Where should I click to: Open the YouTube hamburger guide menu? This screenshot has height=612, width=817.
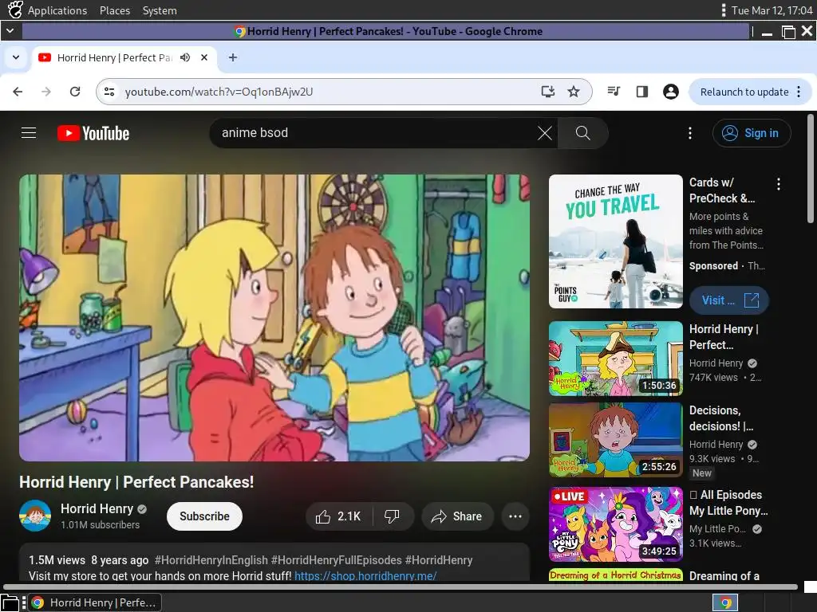coord(29,133)
